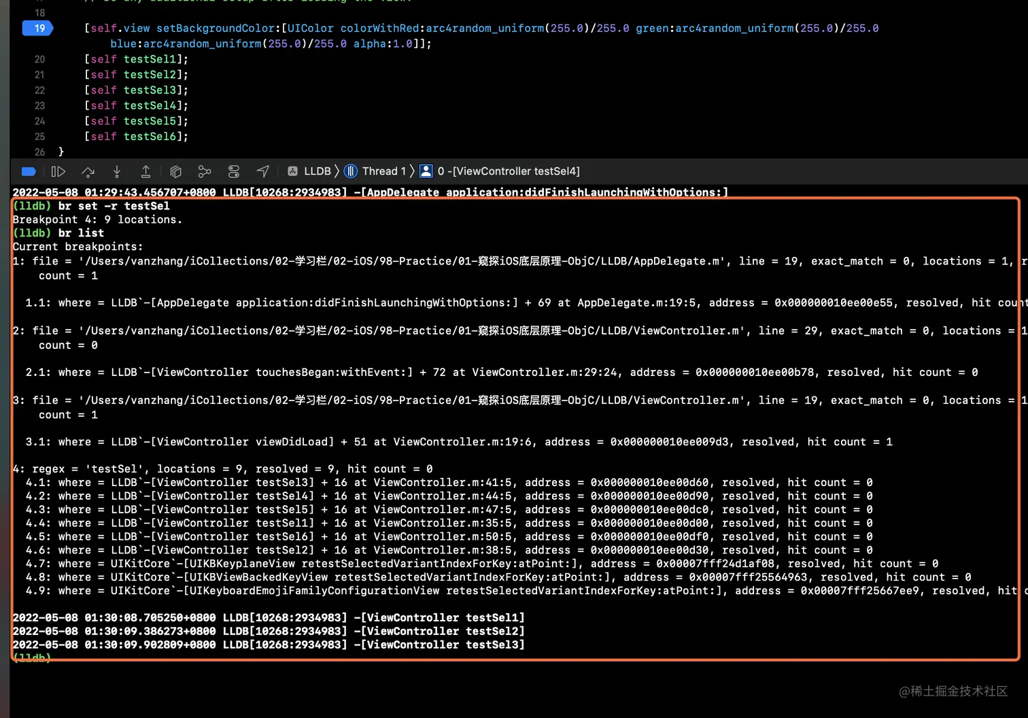Click breakpoint location 4.5 testSel6 line

449,537
